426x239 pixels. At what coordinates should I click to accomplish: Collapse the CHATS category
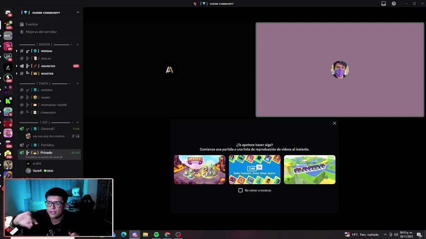coord(70,83)
